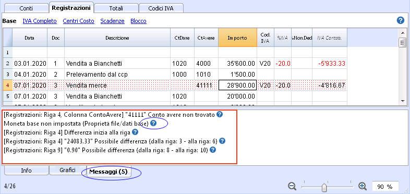Screen dimensions: 410x194
Task: Click the 4/26 row counter in status bar
Action: 10,186
